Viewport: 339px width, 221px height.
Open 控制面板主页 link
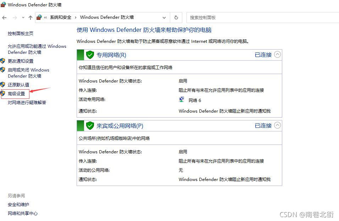(x=21, y=34)
